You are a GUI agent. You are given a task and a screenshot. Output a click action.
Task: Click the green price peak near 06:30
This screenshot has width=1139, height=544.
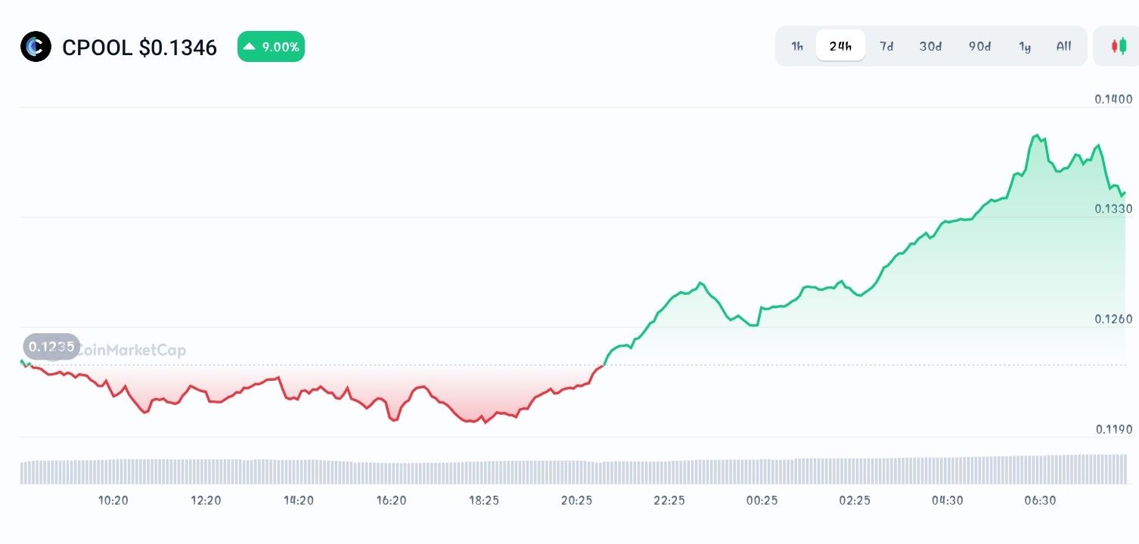click(x=1036, y=136)
